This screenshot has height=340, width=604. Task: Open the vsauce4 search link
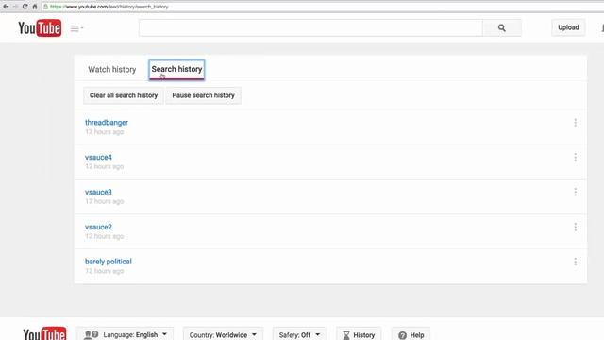click(98, 158)
